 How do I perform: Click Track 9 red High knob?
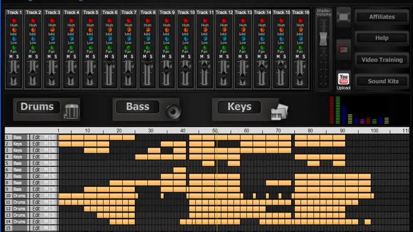click(x=167, y=20)
